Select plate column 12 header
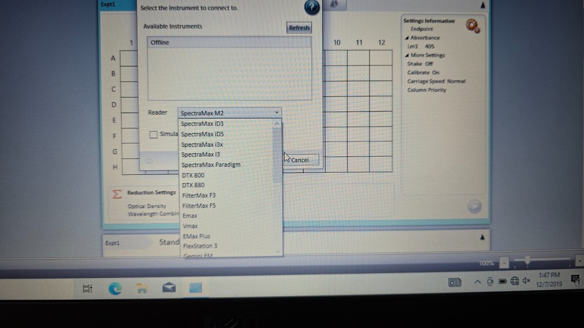Image resolution: width=584 pixels, height=328 pixels. pyautogui.click(x=381, y=43)
